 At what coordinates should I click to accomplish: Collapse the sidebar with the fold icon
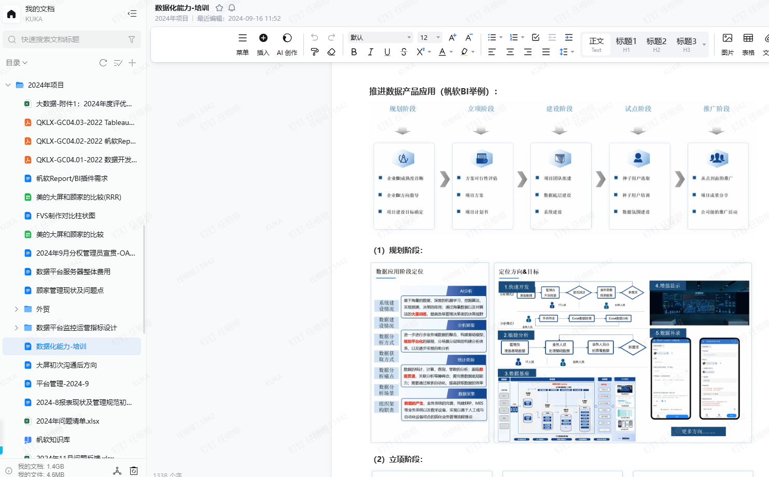click(x=132, y=14)
